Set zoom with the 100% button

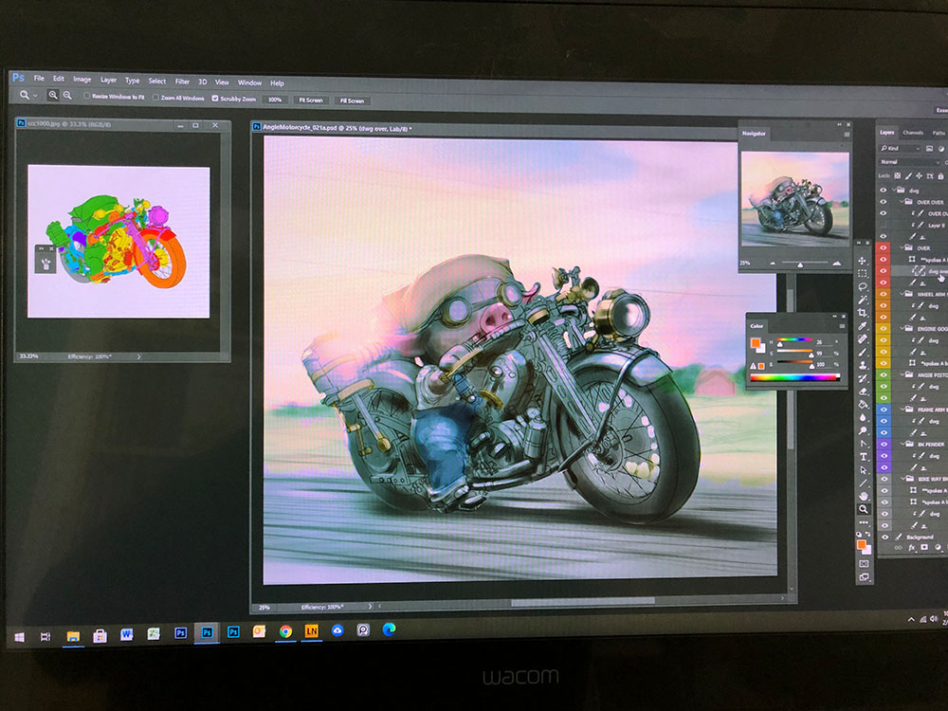coord(275,100)
